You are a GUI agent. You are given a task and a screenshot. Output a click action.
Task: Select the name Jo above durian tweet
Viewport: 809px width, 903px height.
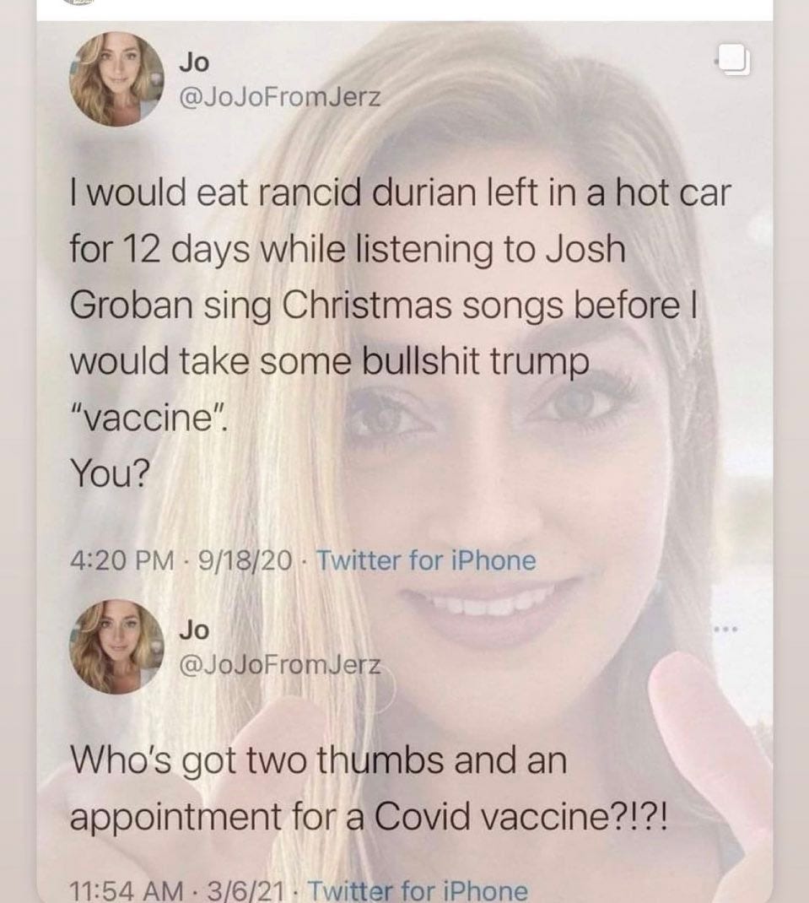click(x=194, y=62)
